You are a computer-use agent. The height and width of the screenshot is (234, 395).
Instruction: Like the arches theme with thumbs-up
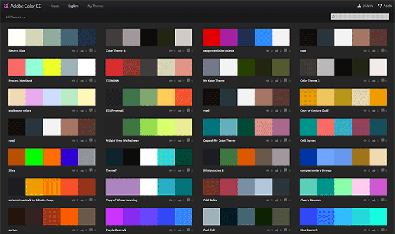coord(82,230)
